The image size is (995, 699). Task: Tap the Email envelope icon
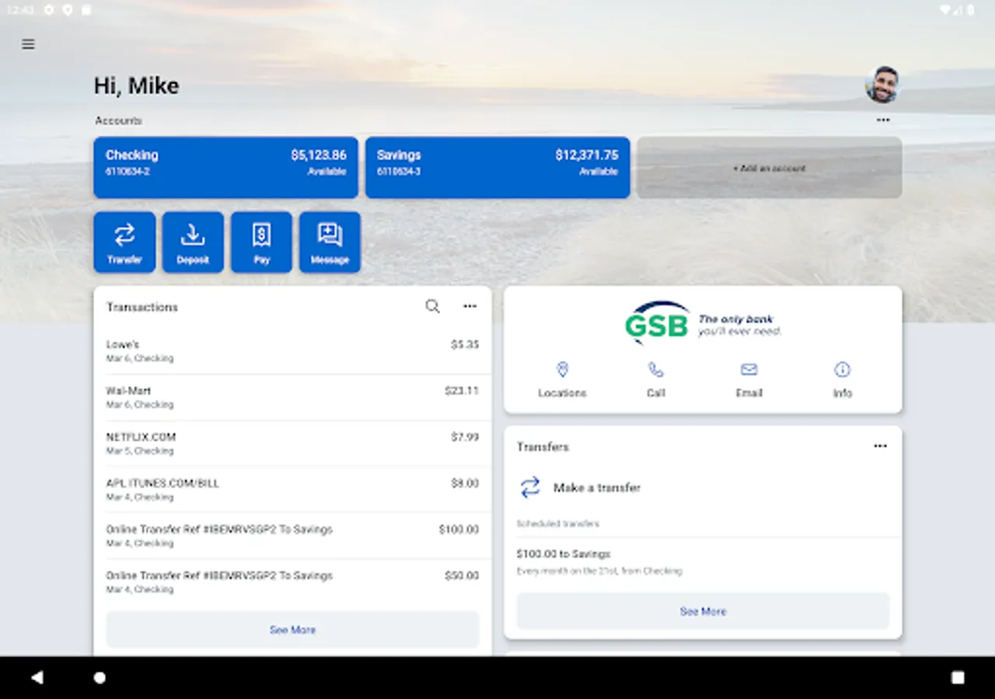749,370
